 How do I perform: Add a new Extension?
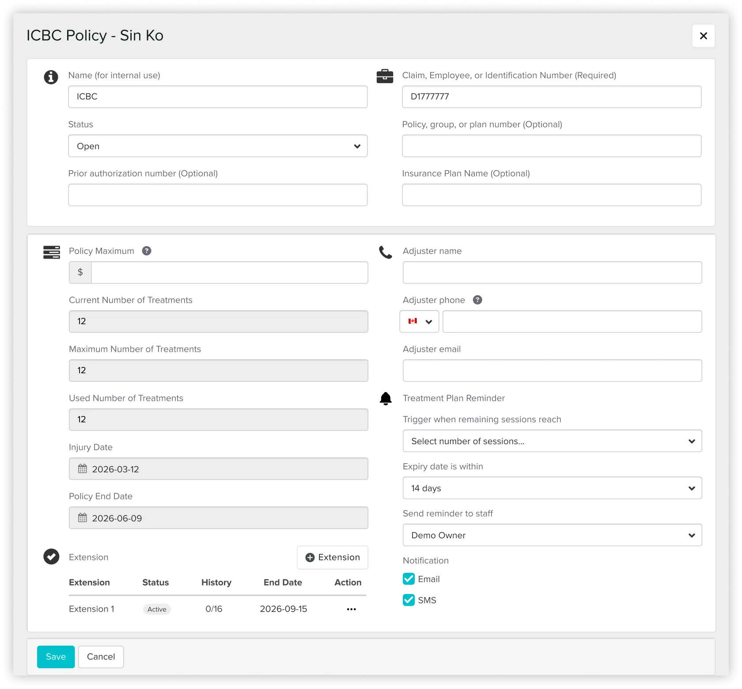(x=333, y=557)
